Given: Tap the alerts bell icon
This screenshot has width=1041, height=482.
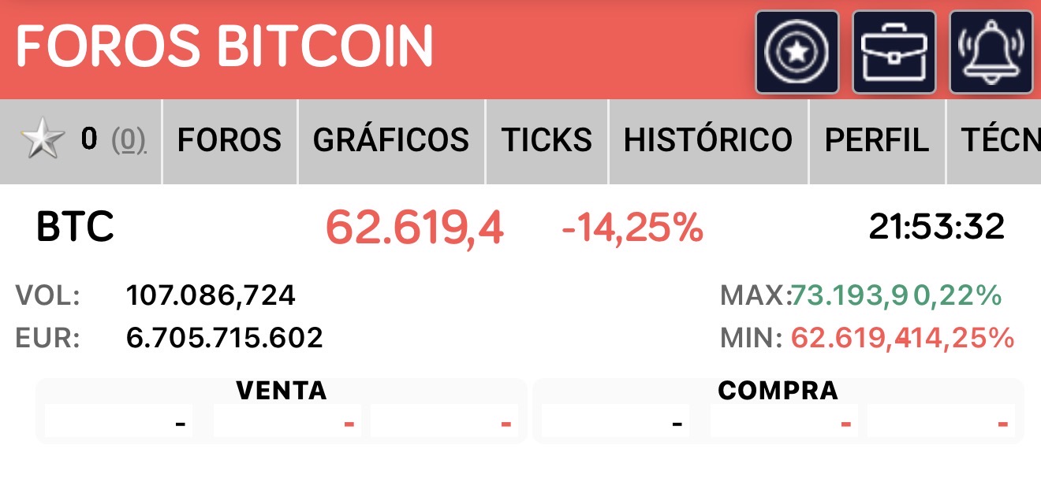Looking at the screenshot, I should pyautogui.click(x=991, y=52).
